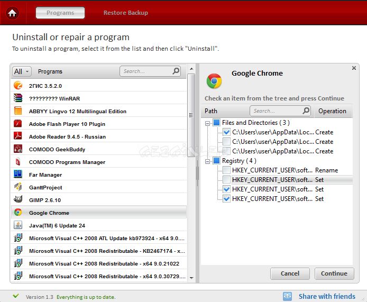This screenshot has height=302, width=367.
Task: Open the Share with friends link
Action: (327, 296)
